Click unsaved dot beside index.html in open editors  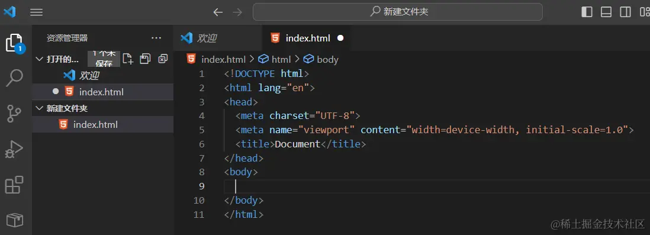point(56,92)
